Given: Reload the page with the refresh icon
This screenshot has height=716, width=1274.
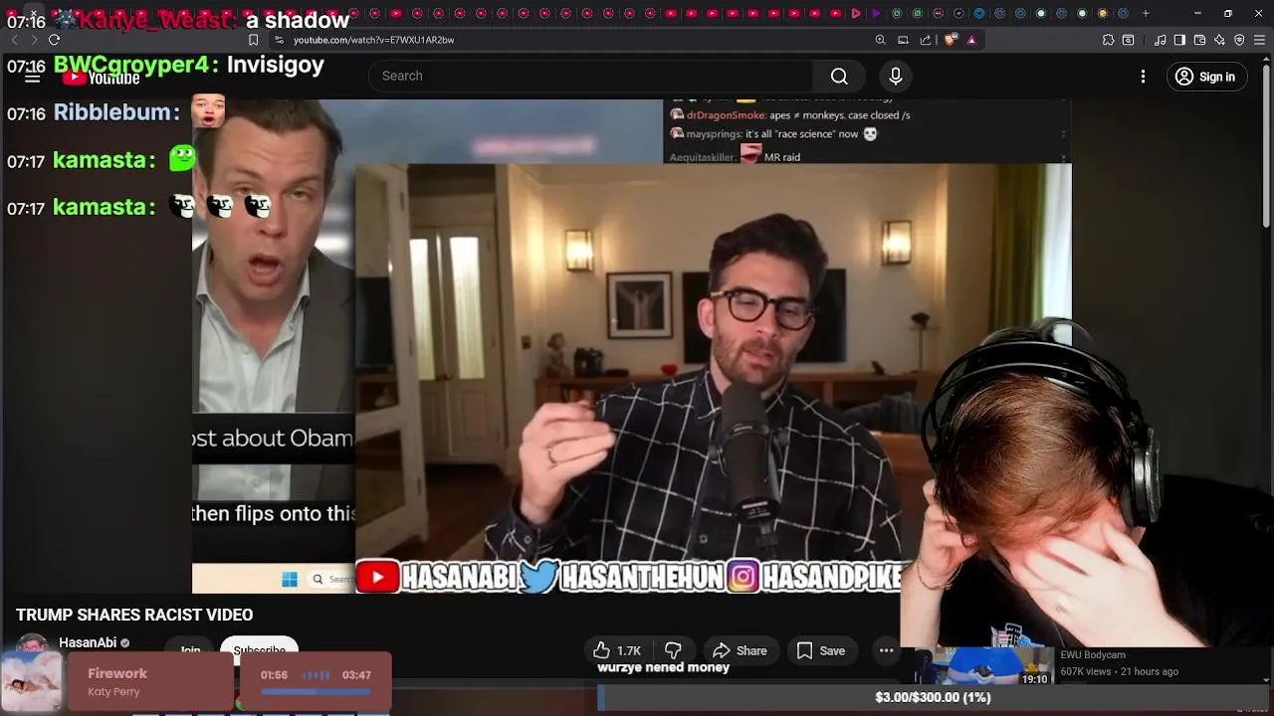Looking at the screenshot, I should tap(54, 40).
